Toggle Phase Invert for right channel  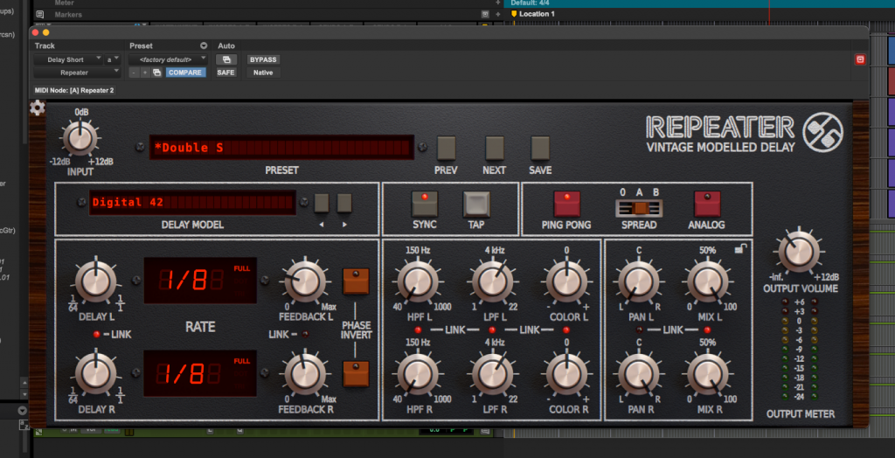[x=356, y=373]
